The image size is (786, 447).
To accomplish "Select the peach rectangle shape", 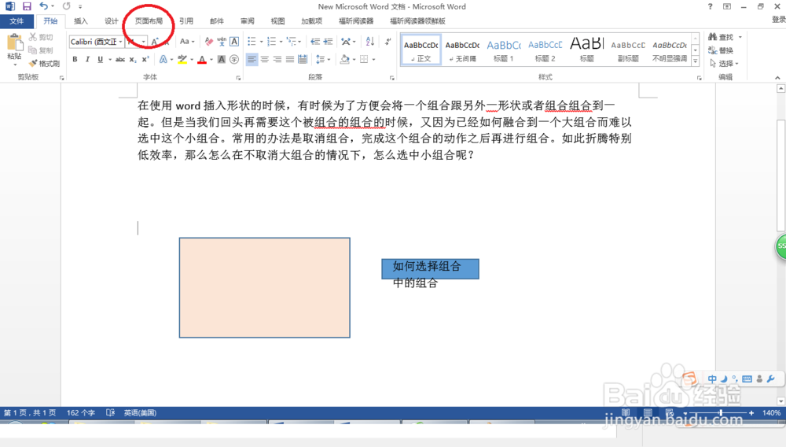I will tap(265, 287).
